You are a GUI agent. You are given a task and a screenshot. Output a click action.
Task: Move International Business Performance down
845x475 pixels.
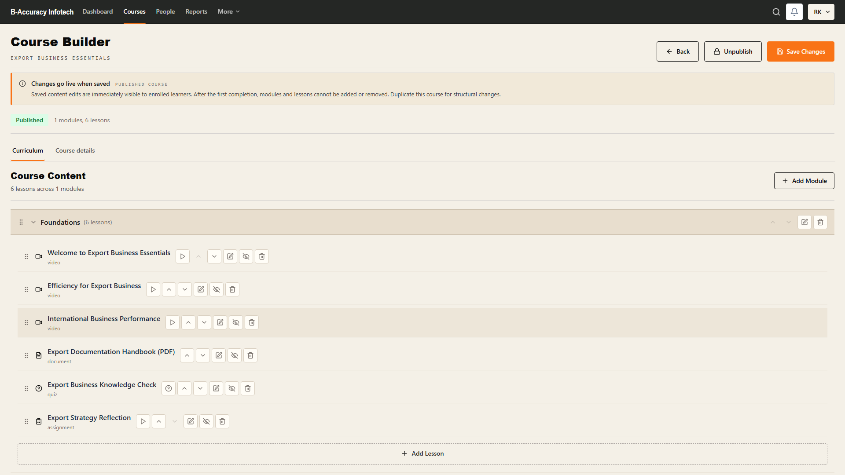204,322
